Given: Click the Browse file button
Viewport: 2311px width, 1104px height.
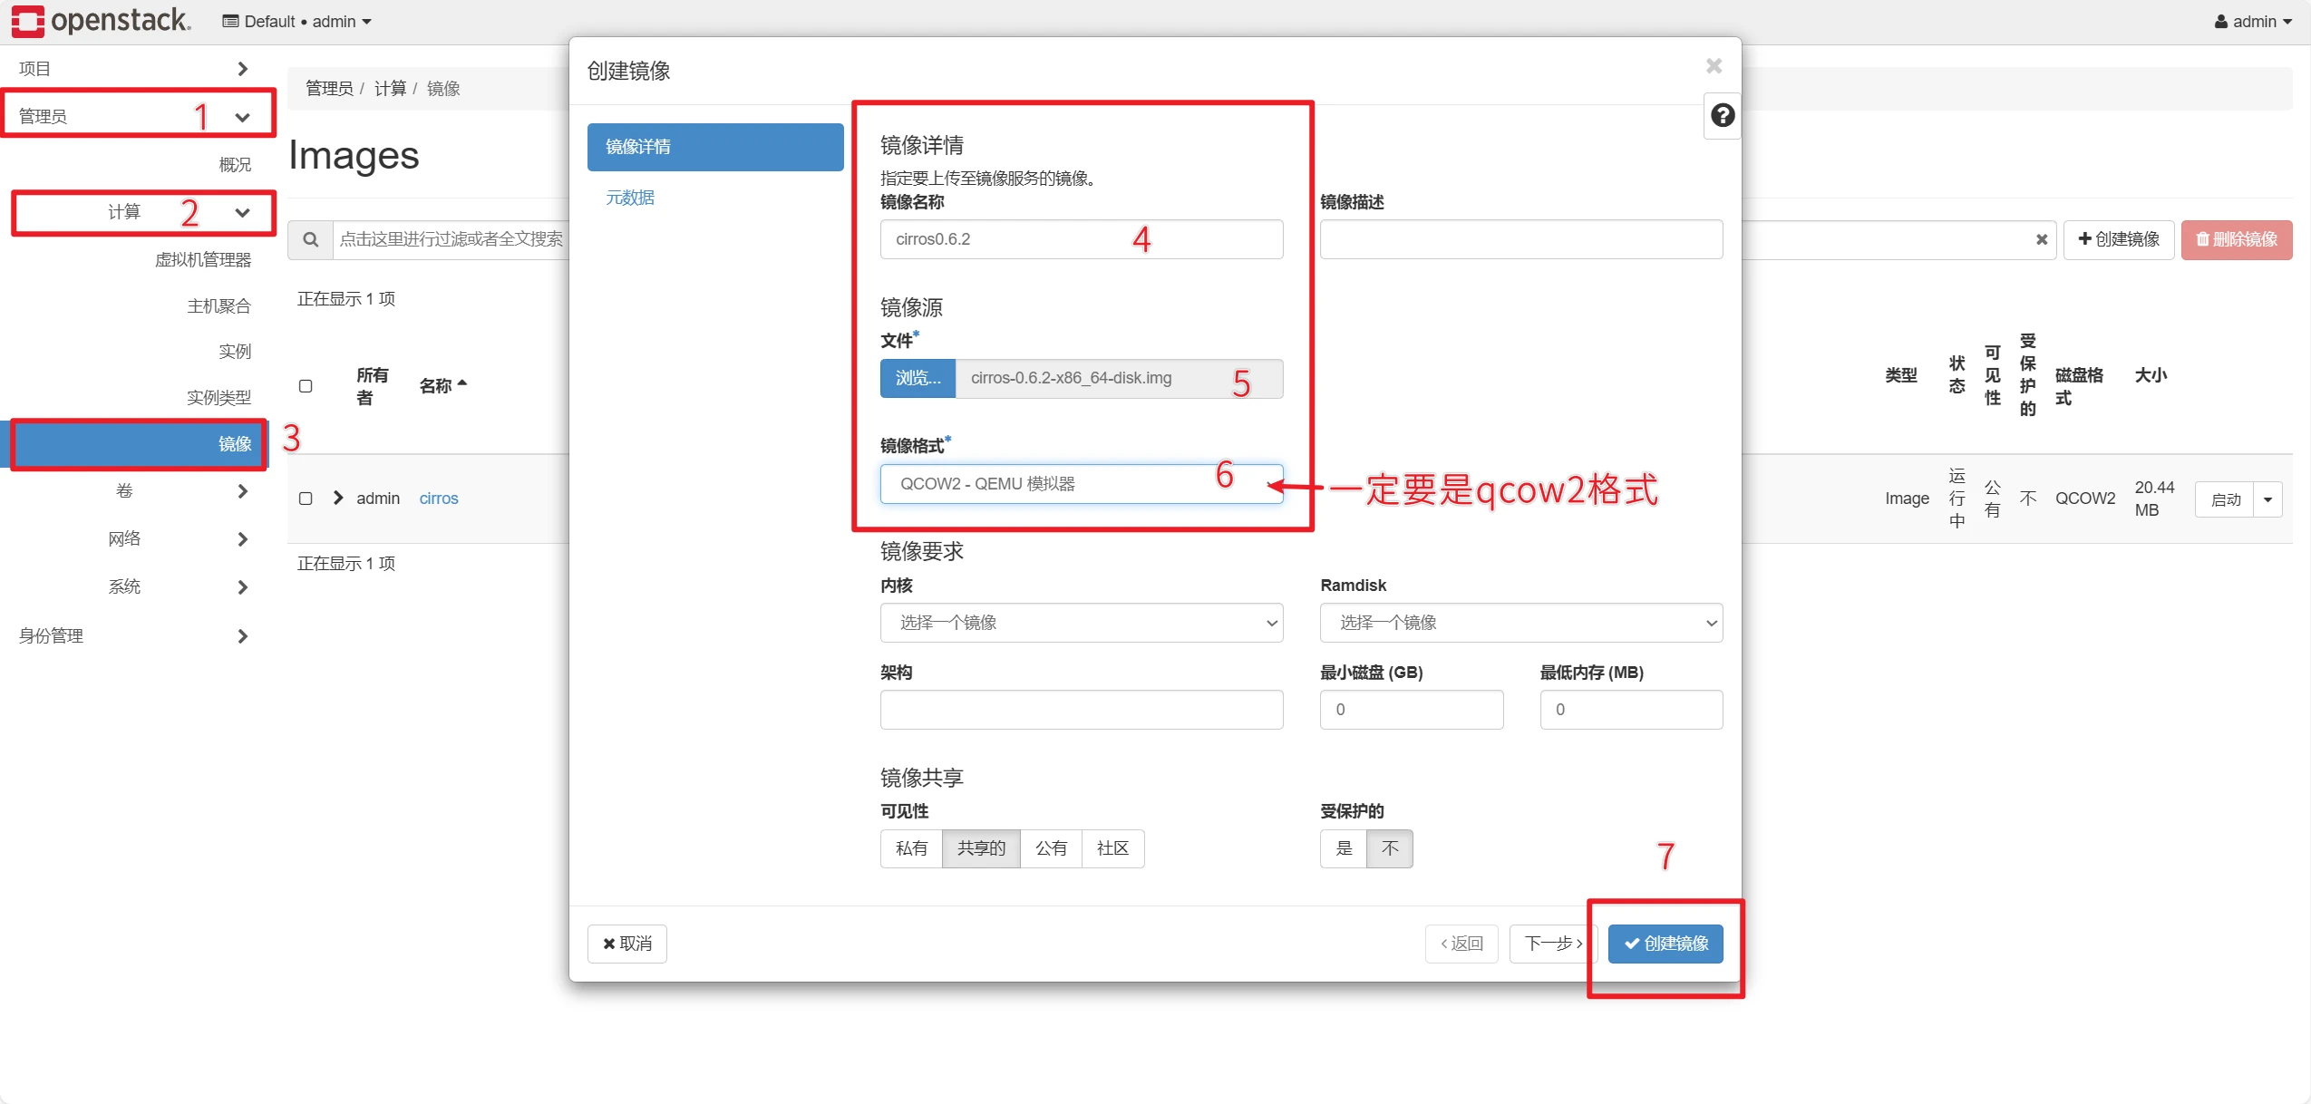Looking at the screenshot, I should [917, 378].
